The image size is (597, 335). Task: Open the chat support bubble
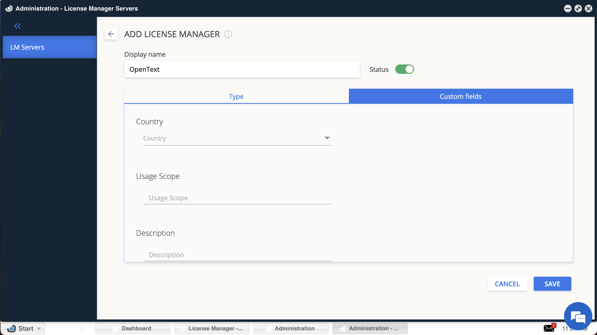coord(578,316)
